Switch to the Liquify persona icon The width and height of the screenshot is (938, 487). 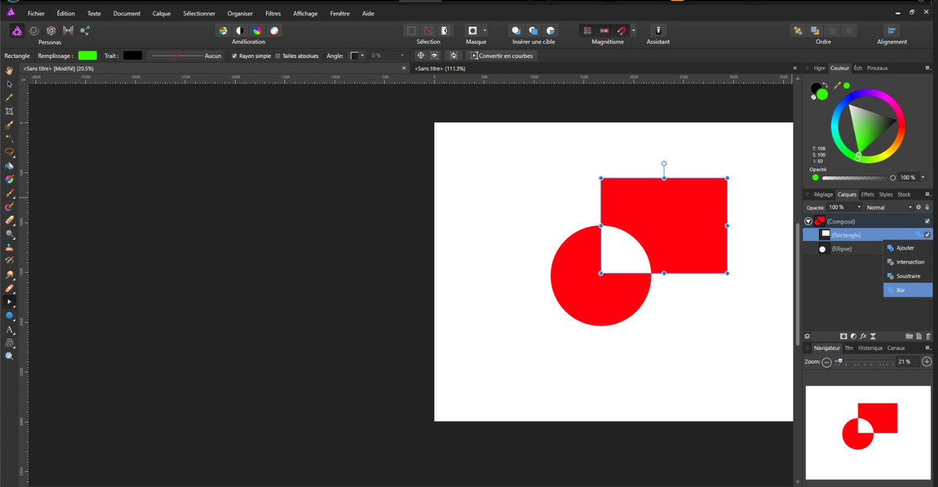coord(34,31)
